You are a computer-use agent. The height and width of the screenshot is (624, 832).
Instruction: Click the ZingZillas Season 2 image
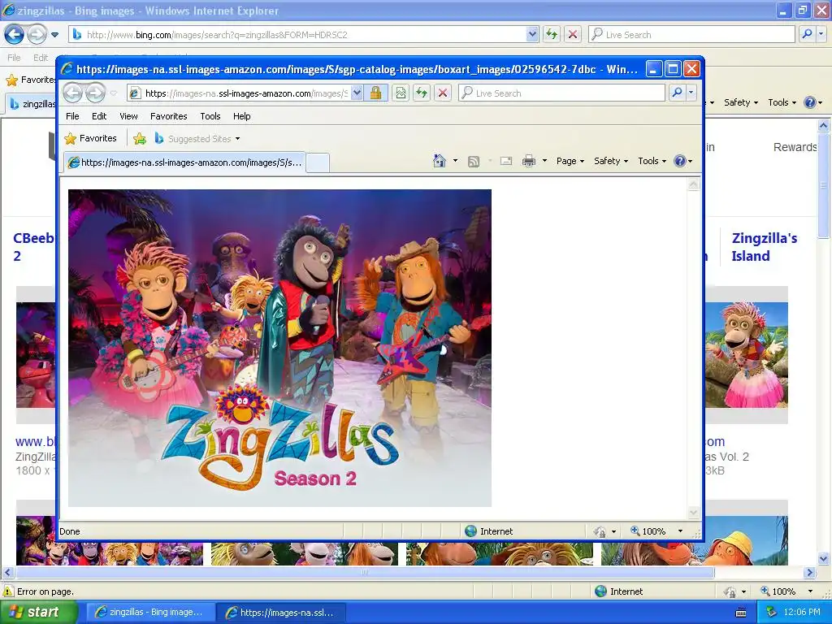279,348
